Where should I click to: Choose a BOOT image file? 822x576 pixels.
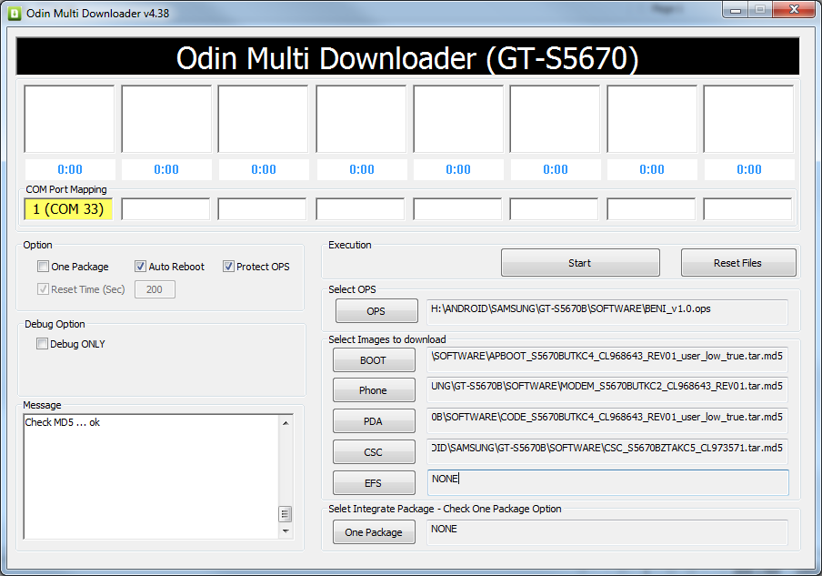[373, 360]
